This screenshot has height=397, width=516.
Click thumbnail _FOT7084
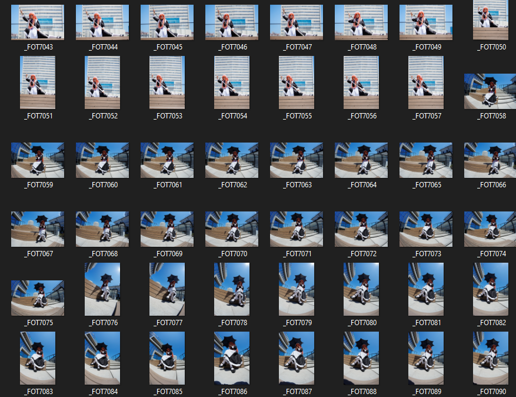pos(102,358)
